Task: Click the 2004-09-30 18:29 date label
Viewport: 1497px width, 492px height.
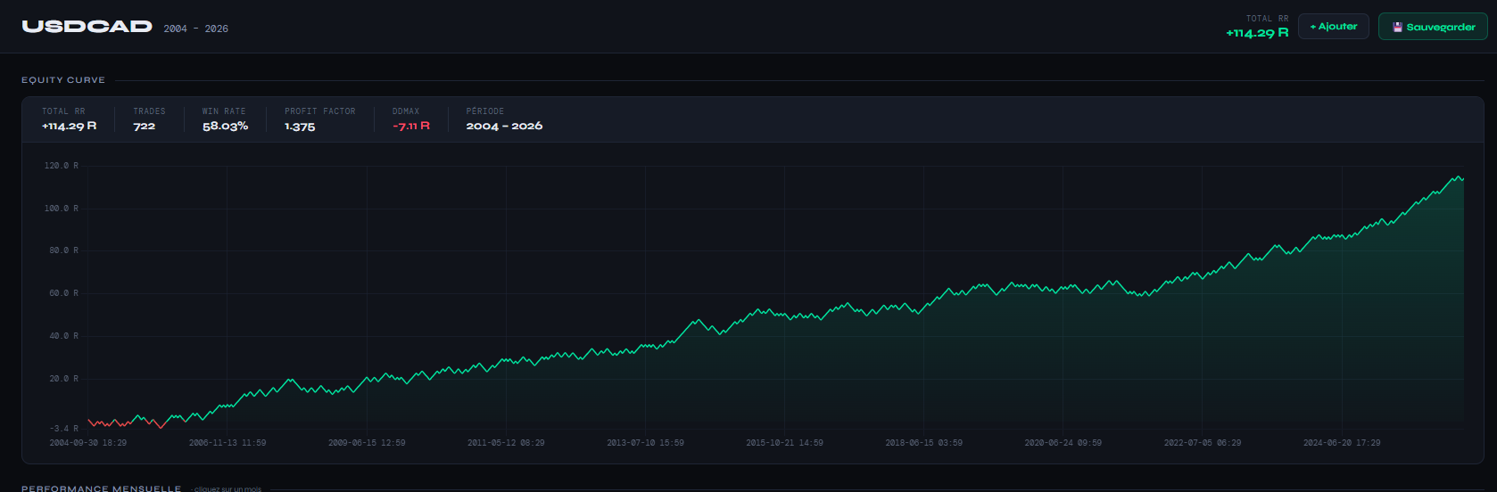Action: (87, 443)
